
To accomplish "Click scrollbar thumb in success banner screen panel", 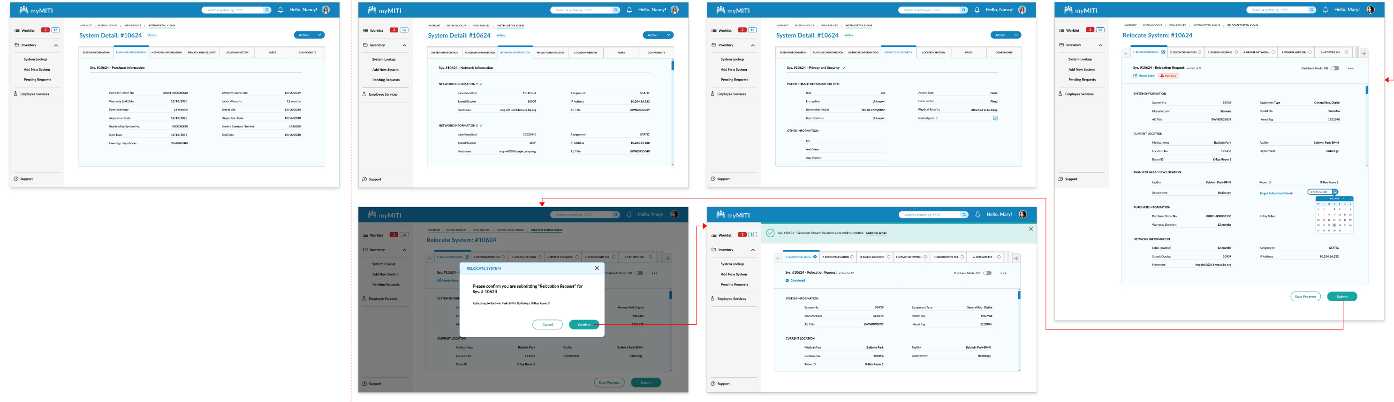I will pos(1019,295).
